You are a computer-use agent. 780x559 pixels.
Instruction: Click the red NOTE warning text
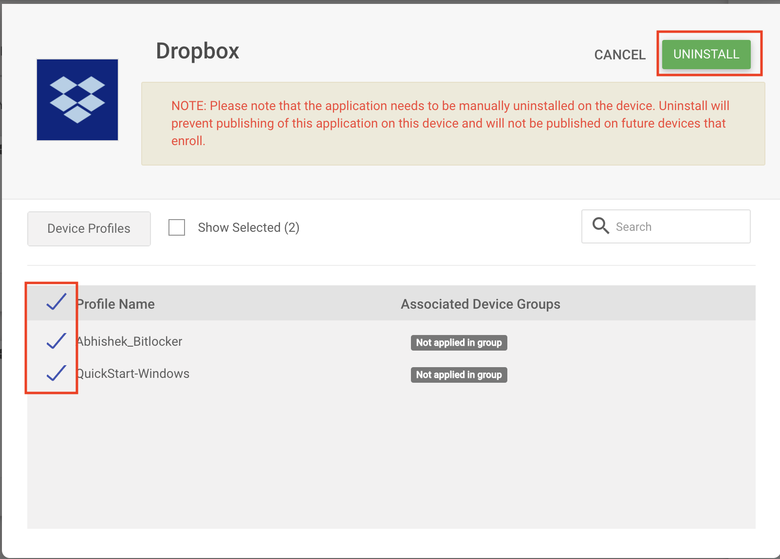[450, 123]
